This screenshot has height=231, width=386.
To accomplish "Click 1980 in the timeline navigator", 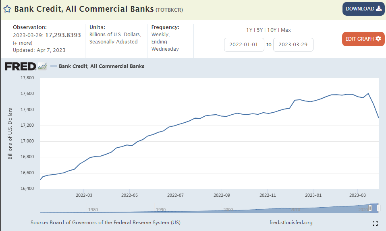I will [x=93, y=210].
